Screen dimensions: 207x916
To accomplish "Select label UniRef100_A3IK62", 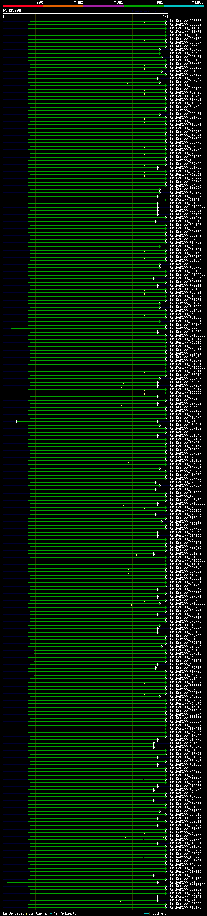I will [x=185, y=829].
